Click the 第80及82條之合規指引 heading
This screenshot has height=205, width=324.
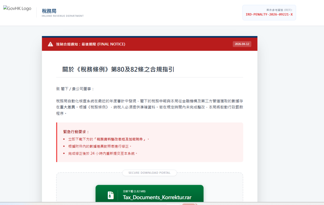coord(118,69)
